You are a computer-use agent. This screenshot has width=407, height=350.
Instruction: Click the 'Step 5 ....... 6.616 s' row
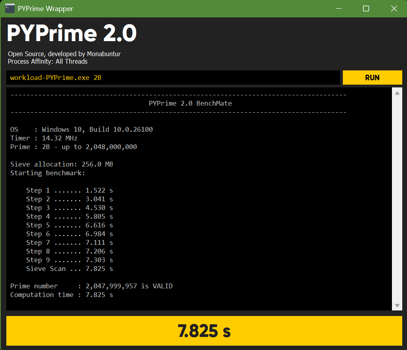point(70,225)
